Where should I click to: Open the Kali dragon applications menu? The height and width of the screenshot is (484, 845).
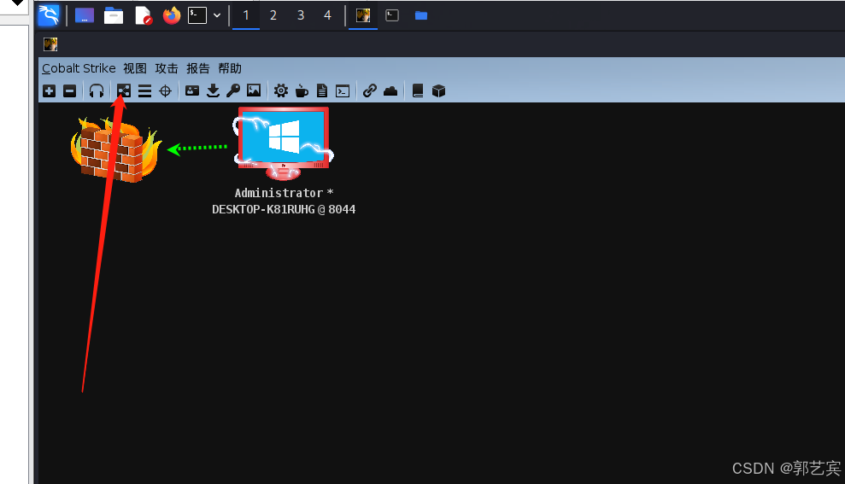coord(49,15)
